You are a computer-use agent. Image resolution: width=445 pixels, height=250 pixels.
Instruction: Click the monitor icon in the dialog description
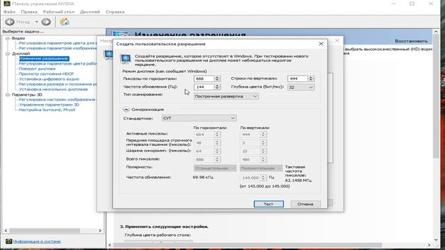coord(125,59)
